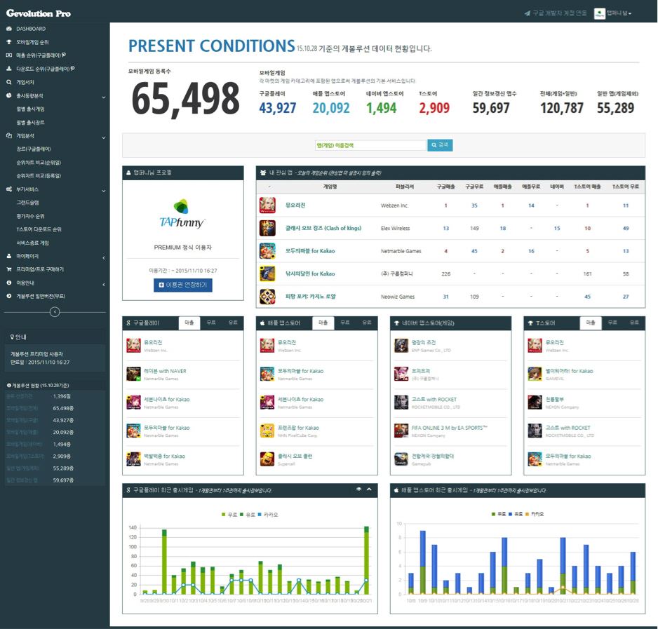658x629 pixels.
Task: Click the 레이븐 with NAVER game icon
Action: coord(133,373)
